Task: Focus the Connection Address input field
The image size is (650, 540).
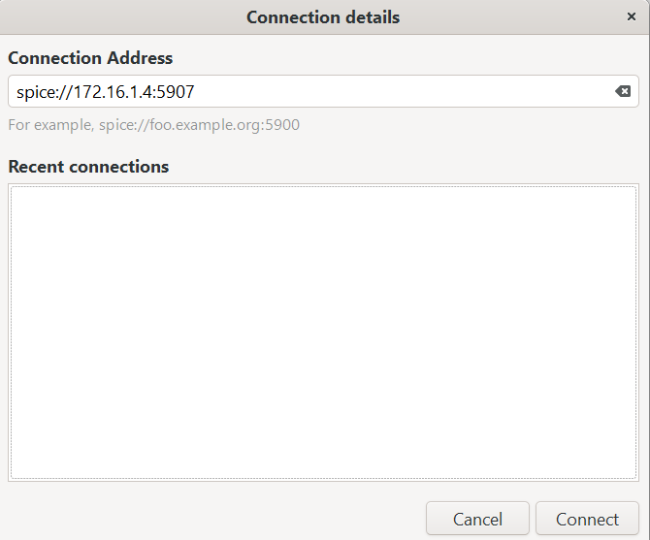Action: coord(323,91)
